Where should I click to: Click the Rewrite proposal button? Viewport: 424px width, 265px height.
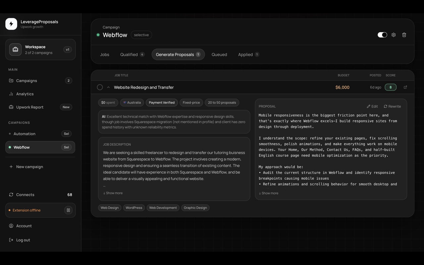[x=392, y=106]
